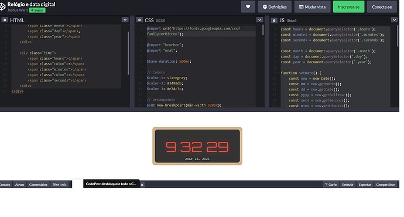Open JS panel settings gear
The width and height of the screenshot is (404, 217).
(274, 20)
